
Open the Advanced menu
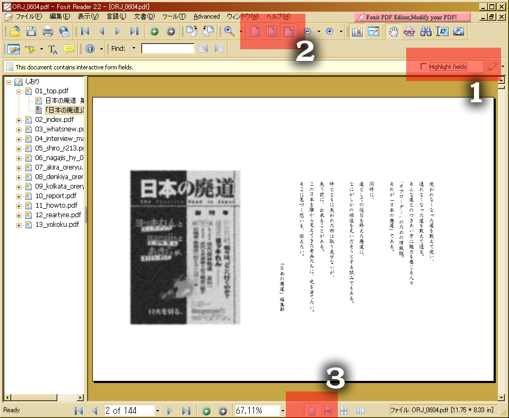pyautogui.click(x=206, y=16)
